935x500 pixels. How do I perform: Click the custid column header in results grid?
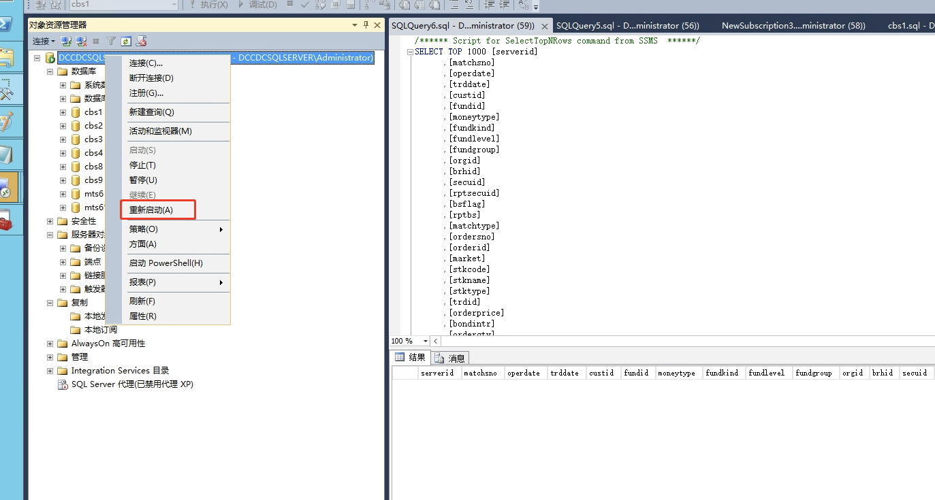pos(601,373)
